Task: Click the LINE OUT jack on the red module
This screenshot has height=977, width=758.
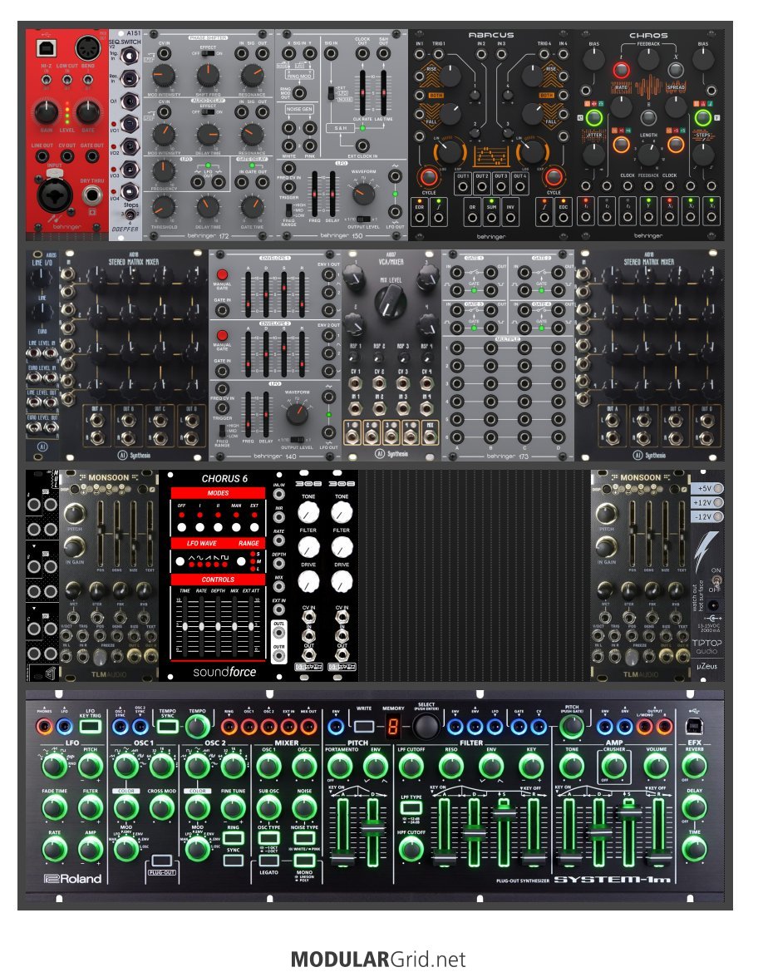Action: coord(42,157)
